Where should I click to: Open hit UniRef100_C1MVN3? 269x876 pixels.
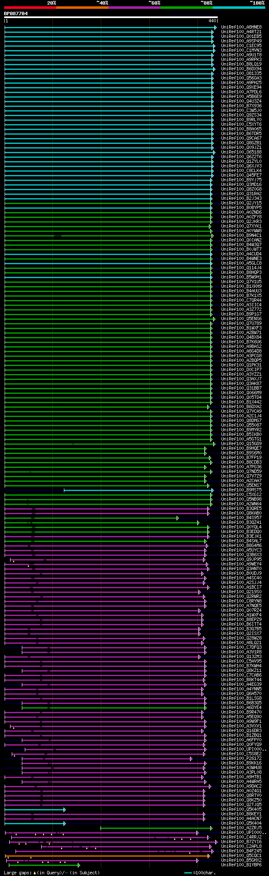pos(241,50)
